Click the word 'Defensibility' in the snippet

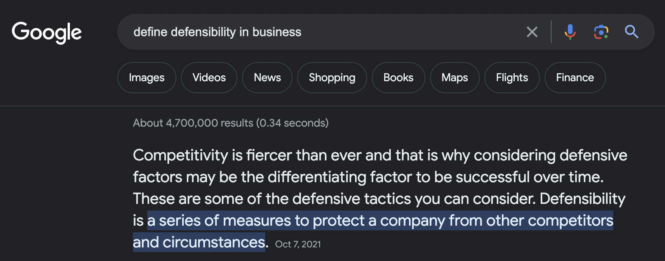pyautogui.click(x=582, y=199)
